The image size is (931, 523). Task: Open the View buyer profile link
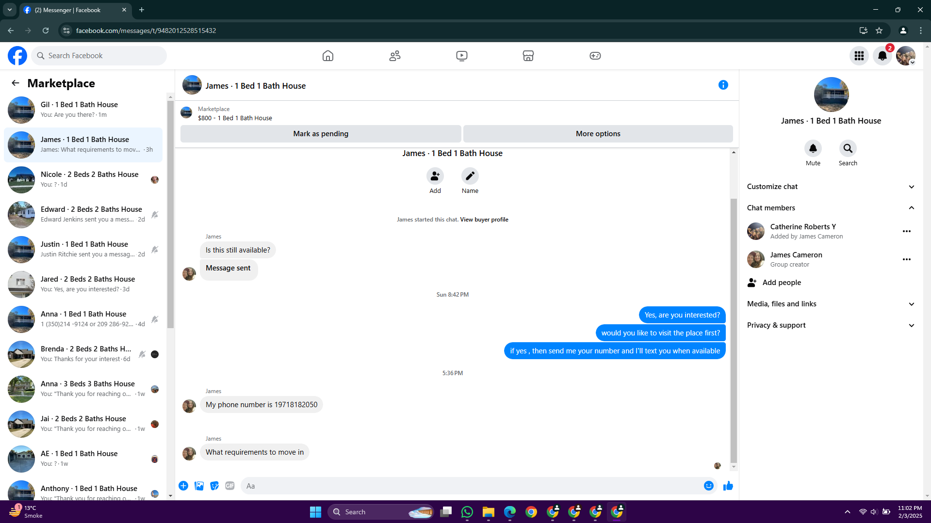pyautogui.click(x=484, y=220)
